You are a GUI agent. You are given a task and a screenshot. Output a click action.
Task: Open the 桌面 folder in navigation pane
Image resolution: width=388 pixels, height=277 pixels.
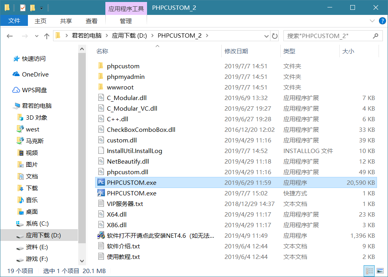coord(28,212)
